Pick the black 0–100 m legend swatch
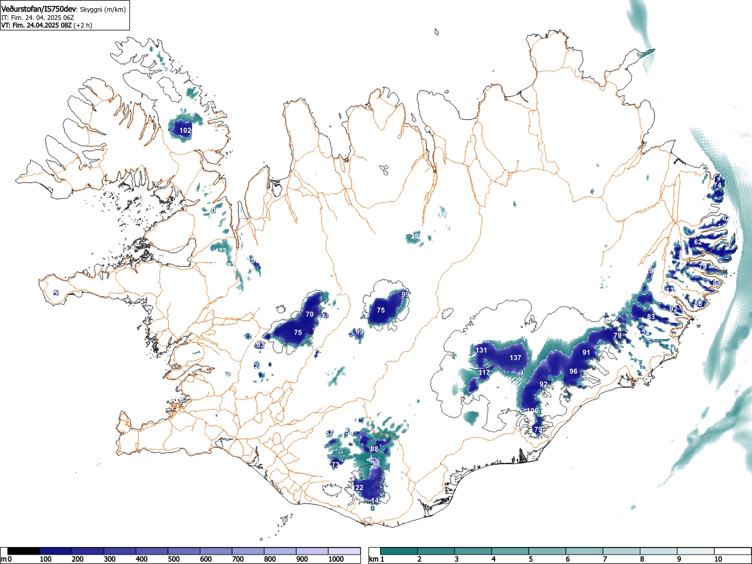 23,551
